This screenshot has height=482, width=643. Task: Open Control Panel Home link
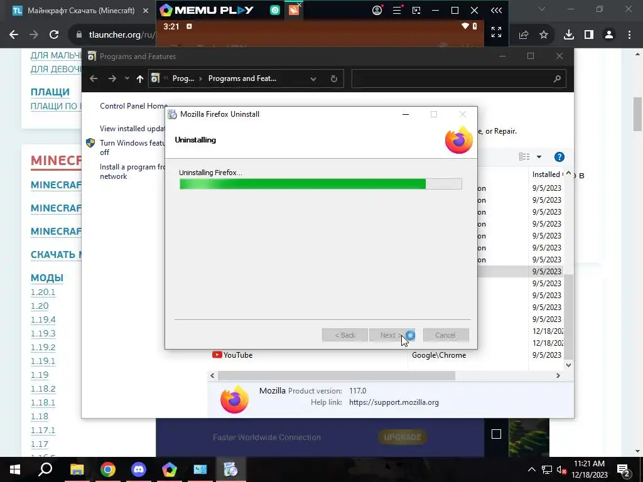(134, 105)
